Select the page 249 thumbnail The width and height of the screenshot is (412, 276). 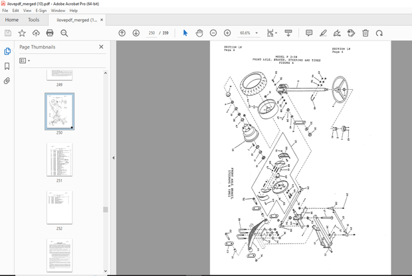59,75
